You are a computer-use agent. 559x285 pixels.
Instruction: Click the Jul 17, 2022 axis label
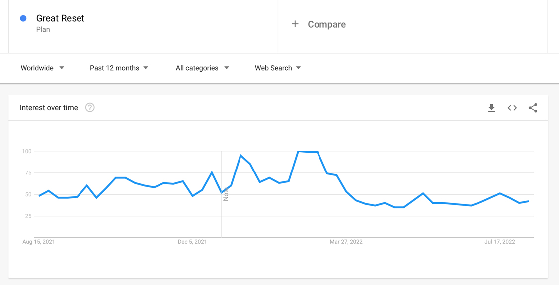pos(499,242)
